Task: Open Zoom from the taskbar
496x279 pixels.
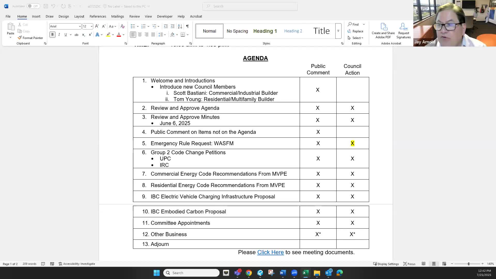Action: click(294, 273)
